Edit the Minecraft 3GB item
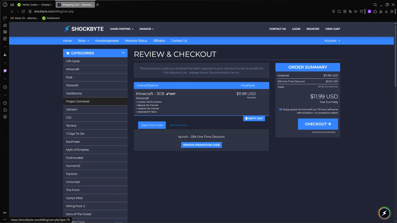 pos(171,94)
